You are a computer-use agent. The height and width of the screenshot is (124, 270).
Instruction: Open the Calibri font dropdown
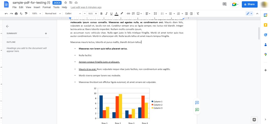[73, 14]
